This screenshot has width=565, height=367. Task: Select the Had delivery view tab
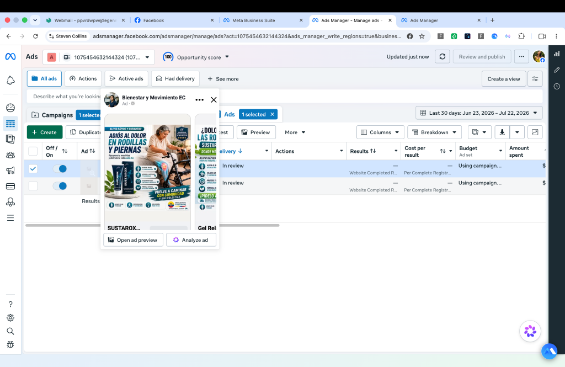(175, 78)
